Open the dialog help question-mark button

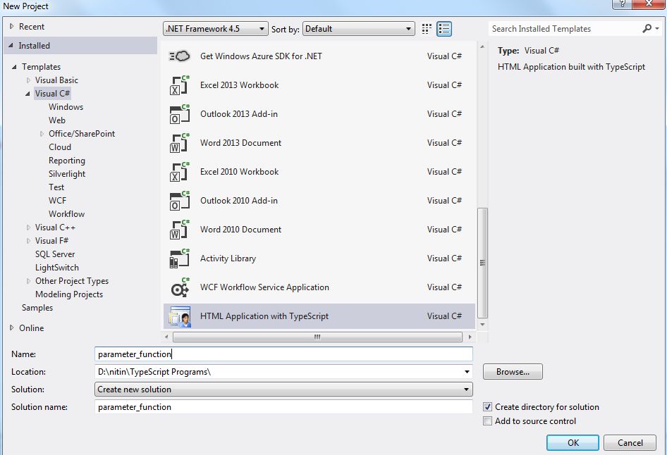tap(622, 4)
